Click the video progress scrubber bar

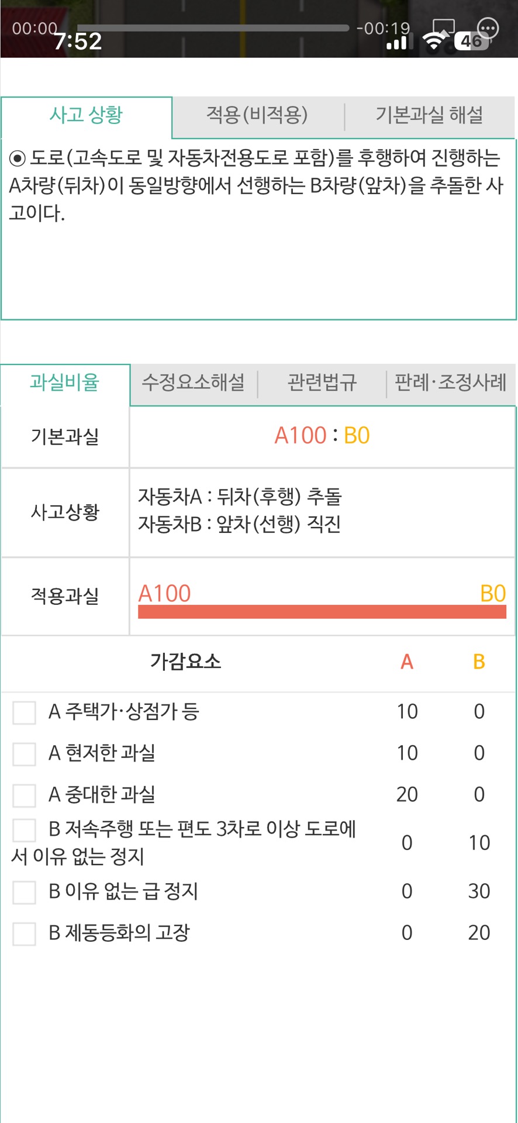[213, 27]
